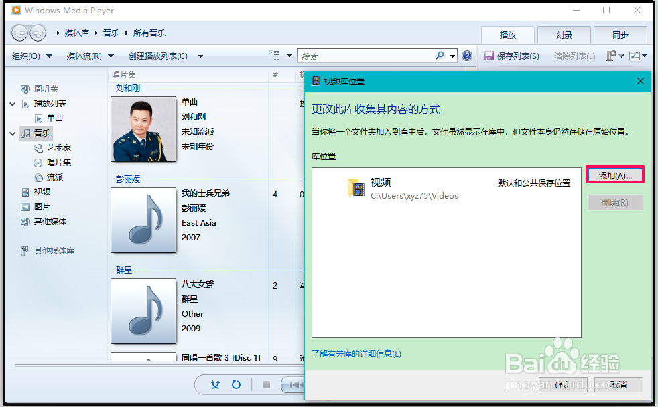
Task: Click 媒体库 in the breadcrumb
Action: pos(77,33)
